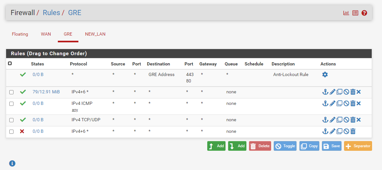Open the NEW_LAN tab
The width and height of the screenshot is (382, 170).
(x=95, y=34)
